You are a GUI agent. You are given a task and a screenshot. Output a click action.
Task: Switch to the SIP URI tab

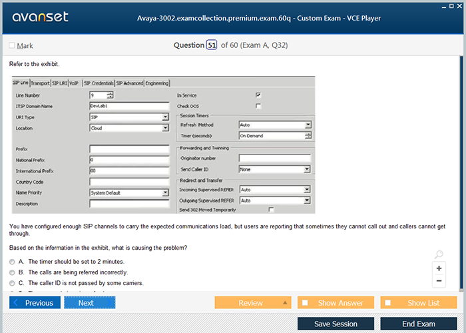[59, 83]
